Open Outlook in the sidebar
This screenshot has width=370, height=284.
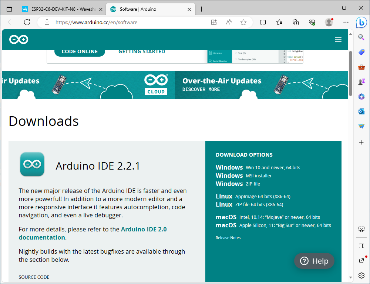[361, 111]
